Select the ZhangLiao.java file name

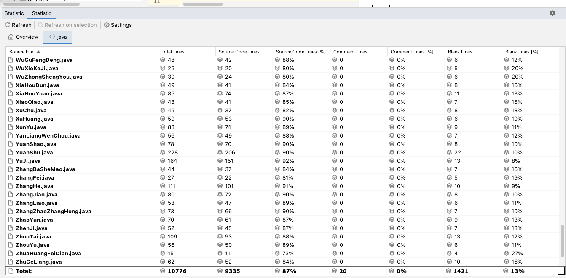[x=37, y=203]
